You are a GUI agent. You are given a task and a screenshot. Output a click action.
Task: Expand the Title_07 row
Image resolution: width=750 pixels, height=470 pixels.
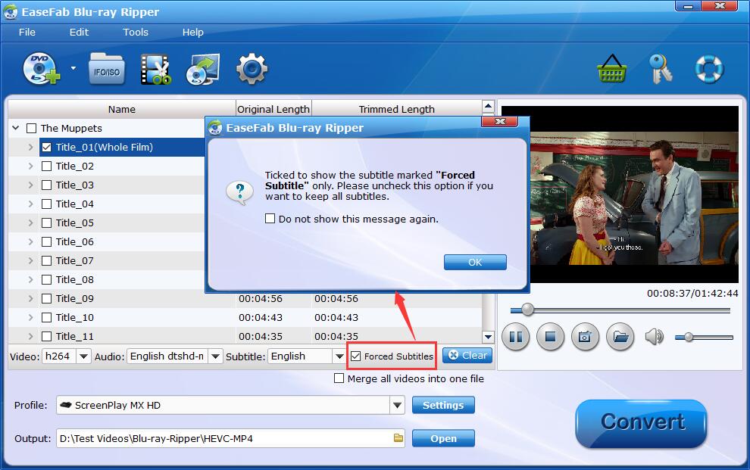point(30,261)
